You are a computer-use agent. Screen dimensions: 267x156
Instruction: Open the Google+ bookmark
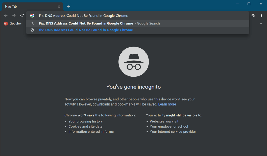pyautogui.click(x=13, y=24)
